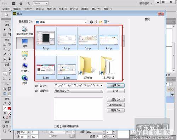Choose the Text tool
The width and height of the screenshot is (177, 140).
pyautogui.click(x=10, y=74)
